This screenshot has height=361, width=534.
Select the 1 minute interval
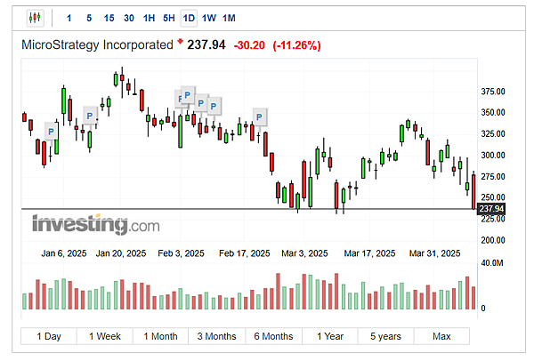click(x=69, y=18)
